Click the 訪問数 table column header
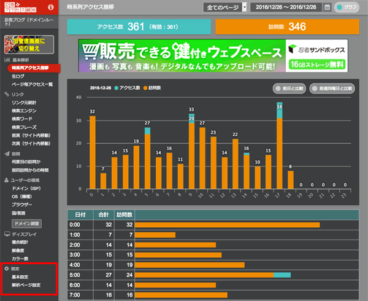 125,215
